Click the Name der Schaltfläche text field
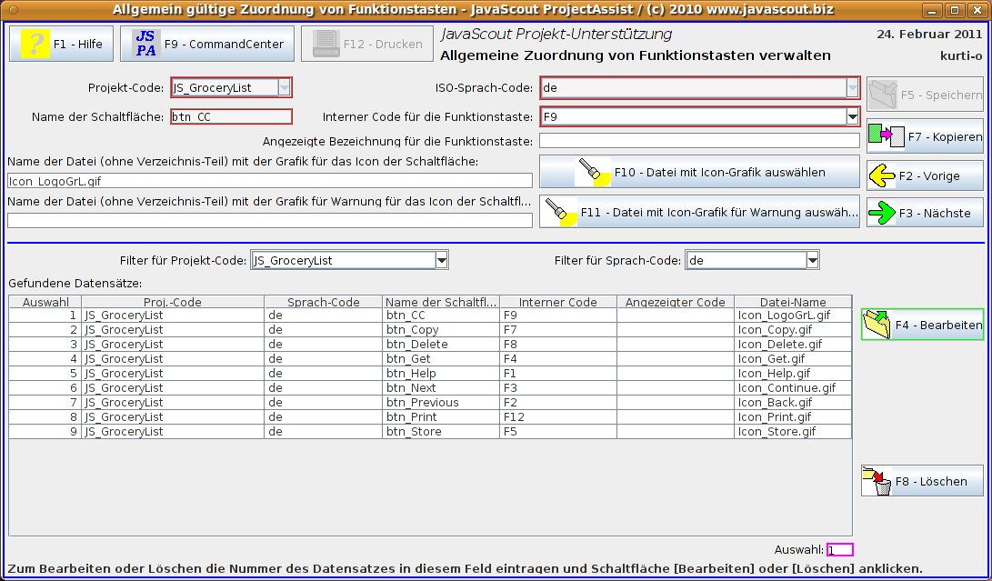 click(231, 116)
